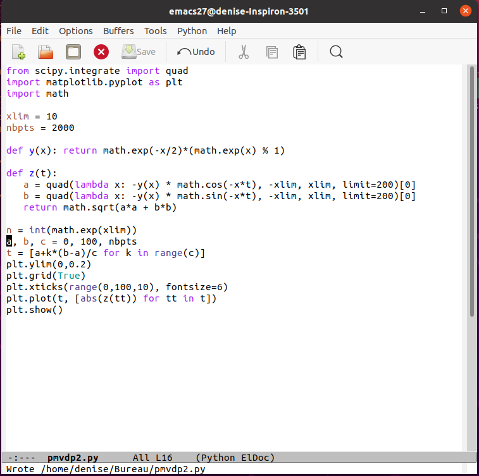This screenshot has height=476, width=479.
Task: Open the Help menu
Action: point(227,30)
